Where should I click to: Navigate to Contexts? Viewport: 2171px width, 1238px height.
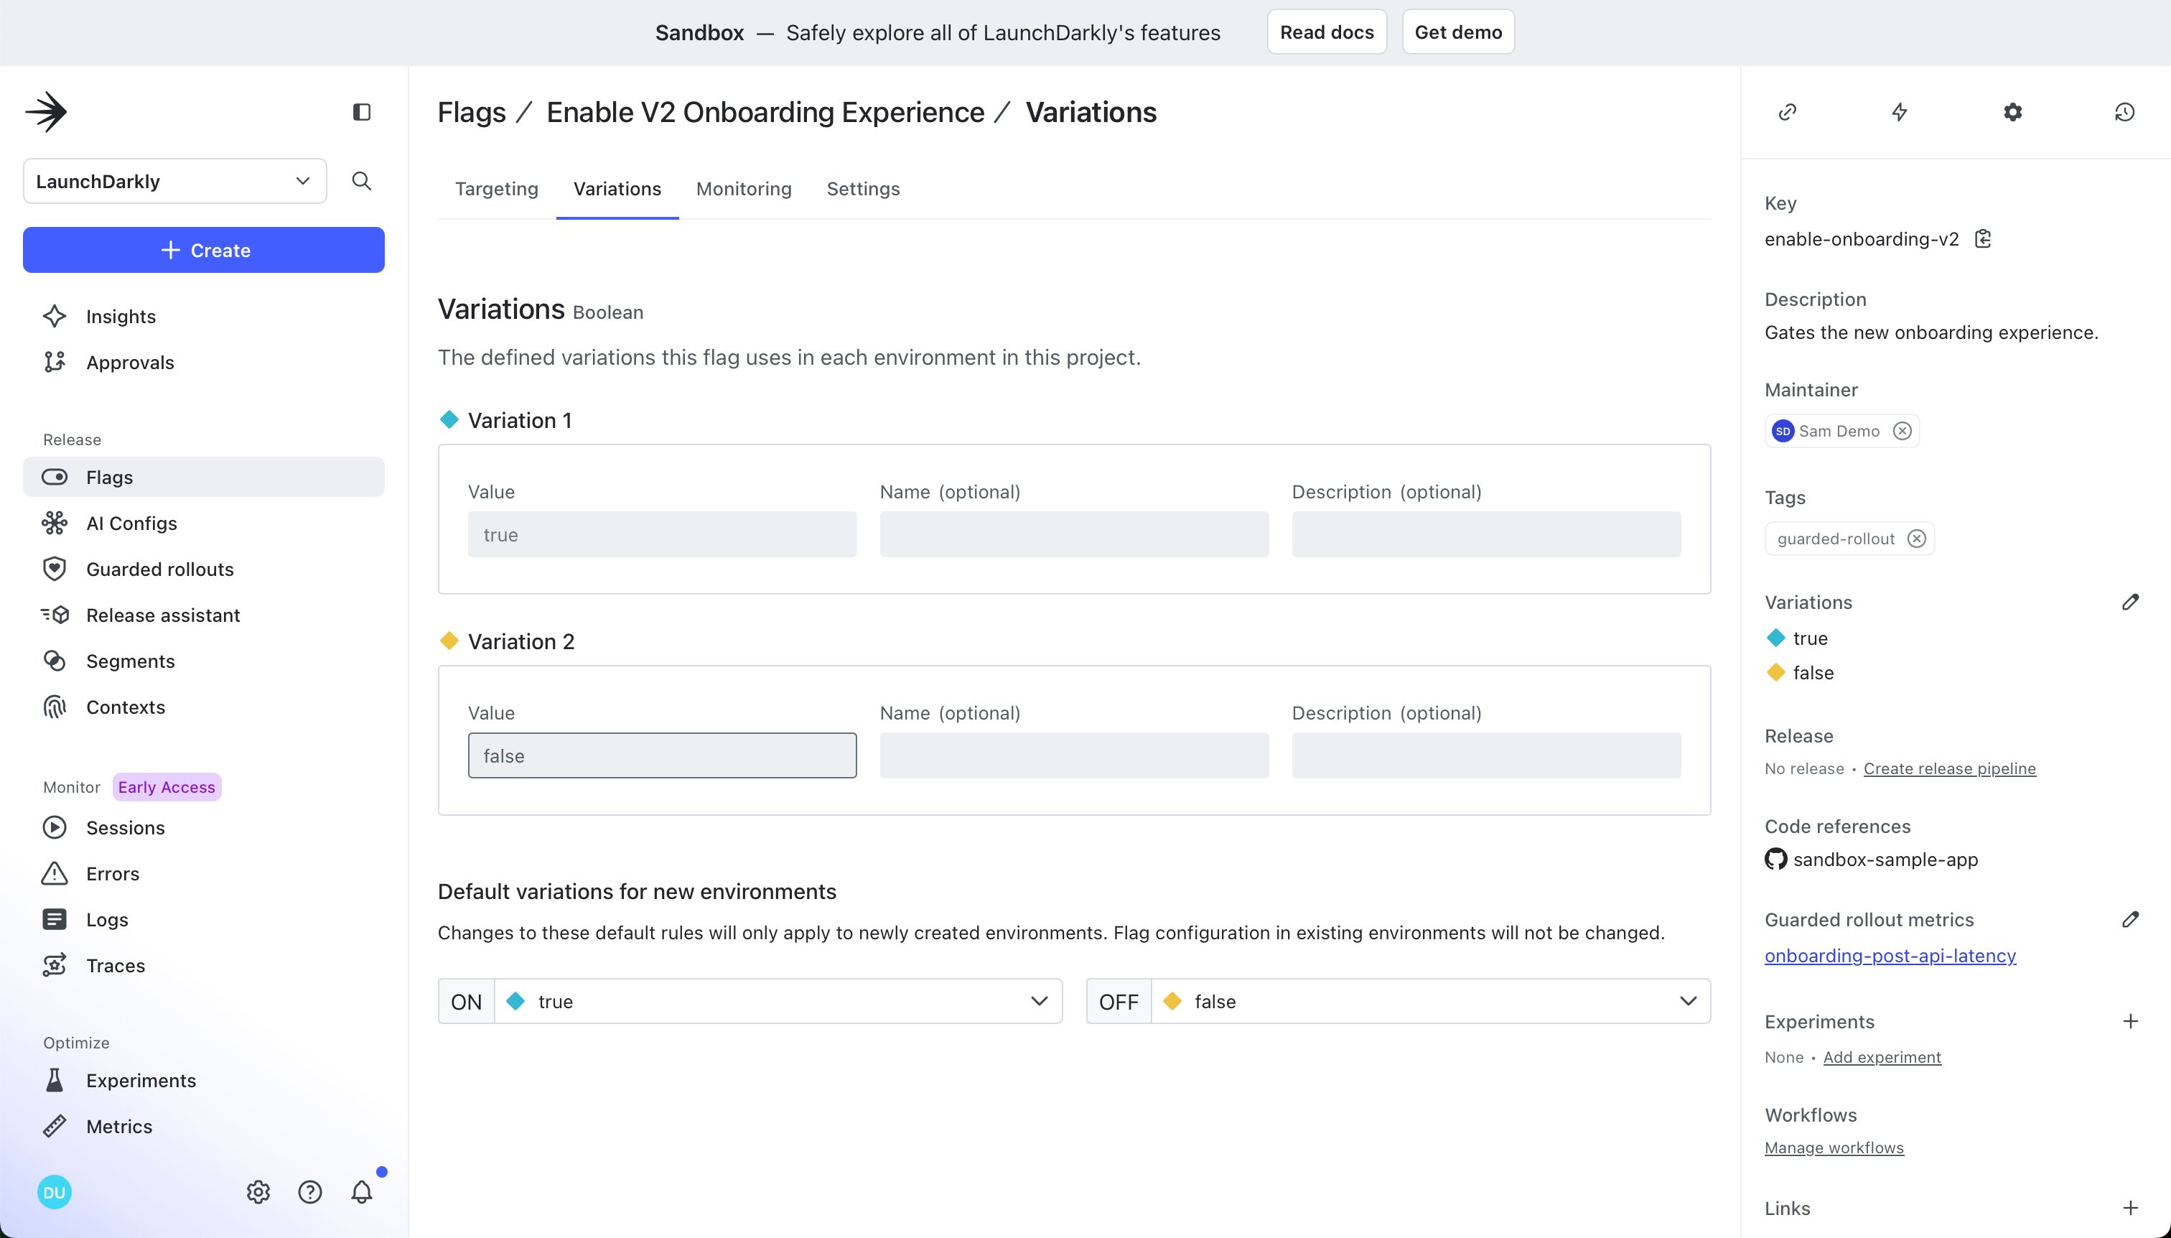[204, 707]
